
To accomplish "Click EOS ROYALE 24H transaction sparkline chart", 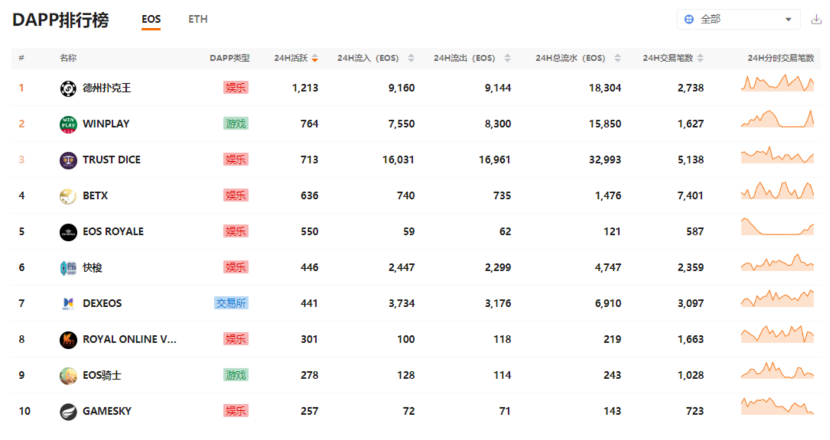I will (x=778, y=227).
